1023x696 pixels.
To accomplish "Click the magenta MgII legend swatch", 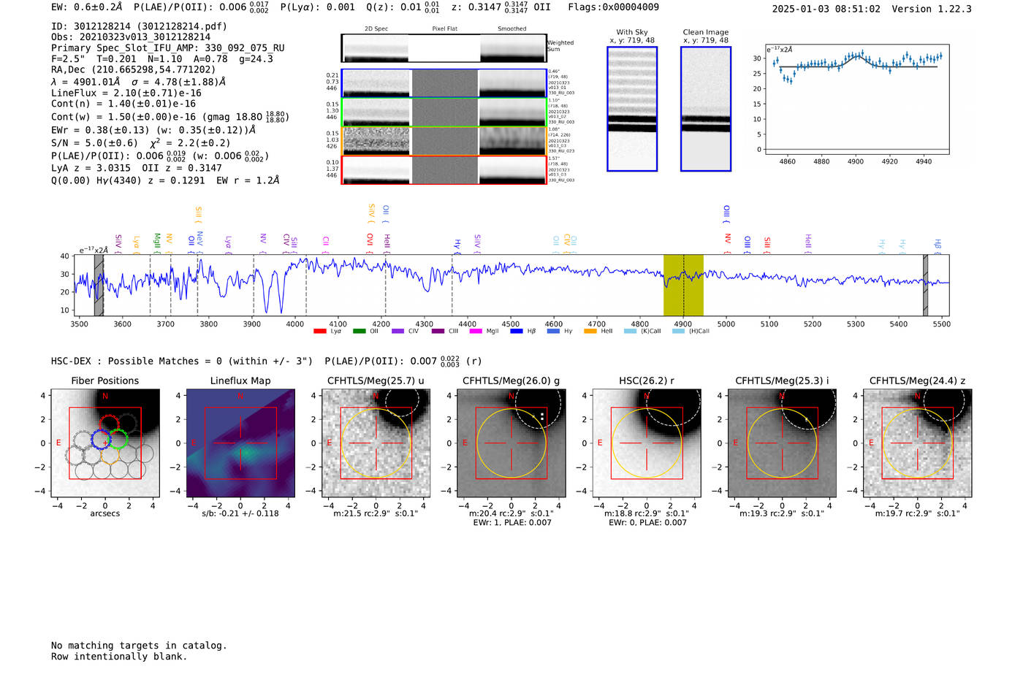I will click(x=476, y=332).
